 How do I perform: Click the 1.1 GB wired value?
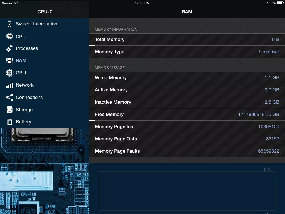272,77
